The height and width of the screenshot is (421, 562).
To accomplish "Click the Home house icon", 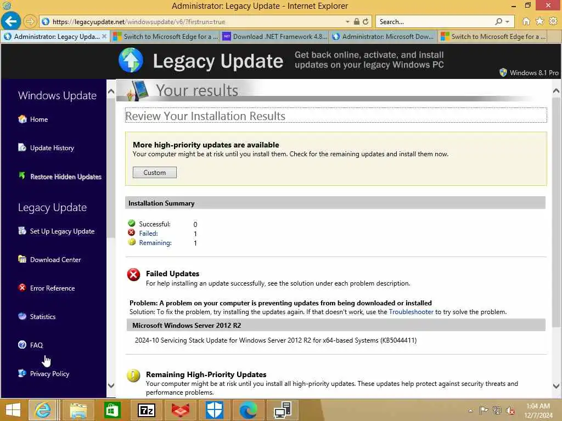I will [22, 119].
